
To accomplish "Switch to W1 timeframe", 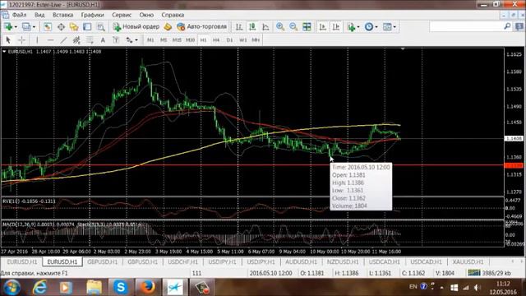I will (x=243, y=40).
